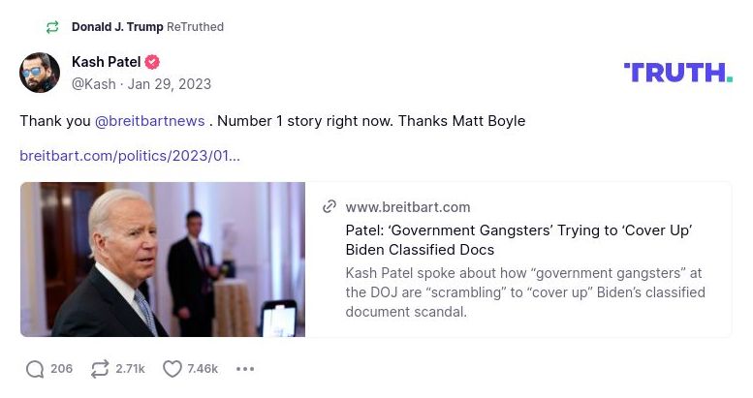Click the 7.46k likes count
This screenshot has height=398, width=753.
click(203, 369)
